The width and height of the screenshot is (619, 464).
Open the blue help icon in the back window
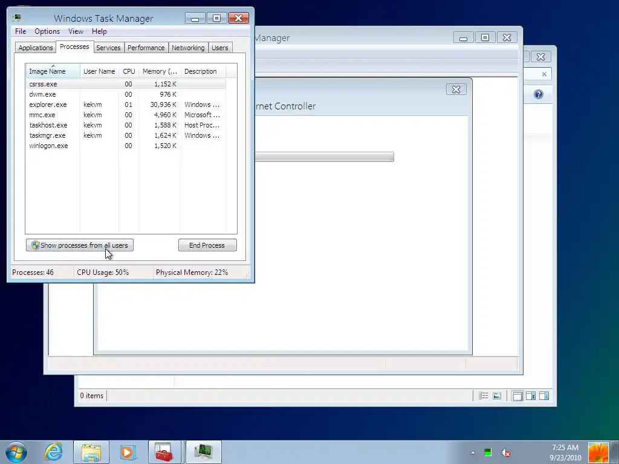pyautogui.click(x=539, y=94)
